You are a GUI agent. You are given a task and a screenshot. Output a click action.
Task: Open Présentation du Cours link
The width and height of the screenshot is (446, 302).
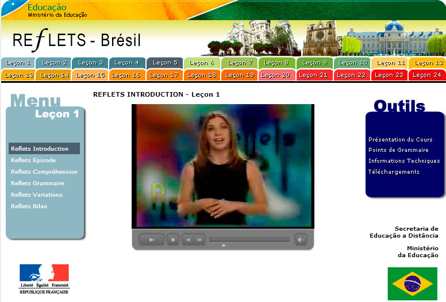pyautogui.click(x=401, y=139)
